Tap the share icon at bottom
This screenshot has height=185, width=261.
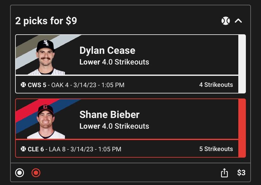coord(224,173)
